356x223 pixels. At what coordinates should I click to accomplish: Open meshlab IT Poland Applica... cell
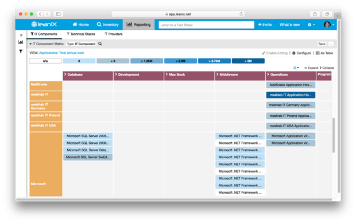[291, 116]
